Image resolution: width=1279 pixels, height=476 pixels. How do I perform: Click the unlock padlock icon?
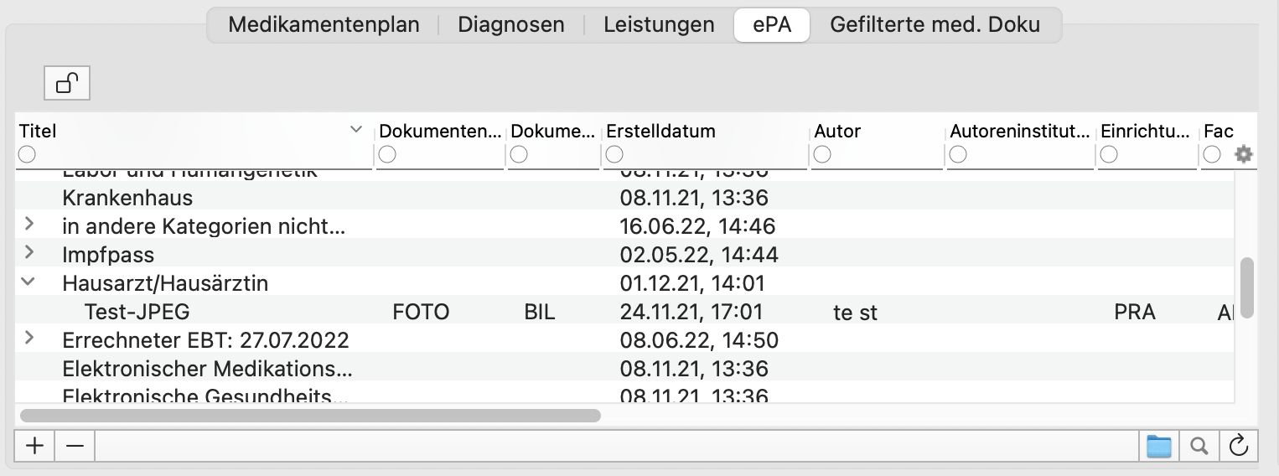point(67,83)
